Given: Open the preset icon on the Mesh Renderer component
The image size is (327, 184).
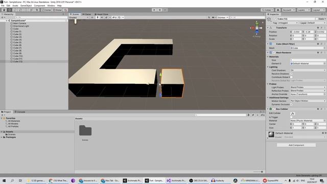Looking at the screenshot, I should [x=321, y=53].
